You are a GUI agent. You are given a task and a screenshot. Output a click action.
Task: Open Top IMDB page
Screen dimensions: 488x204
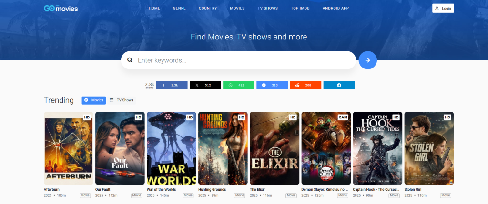[x=300, y=8]
